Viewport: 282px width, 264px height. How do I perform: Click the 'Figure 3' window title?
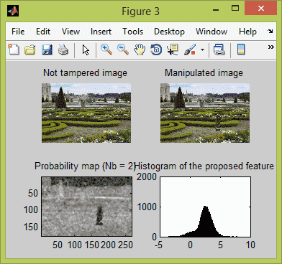(x=140, y=11)
